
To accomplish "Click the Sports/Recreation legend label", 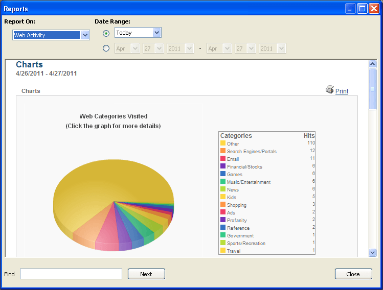I will pyautogui.click(x=246, y=244).
